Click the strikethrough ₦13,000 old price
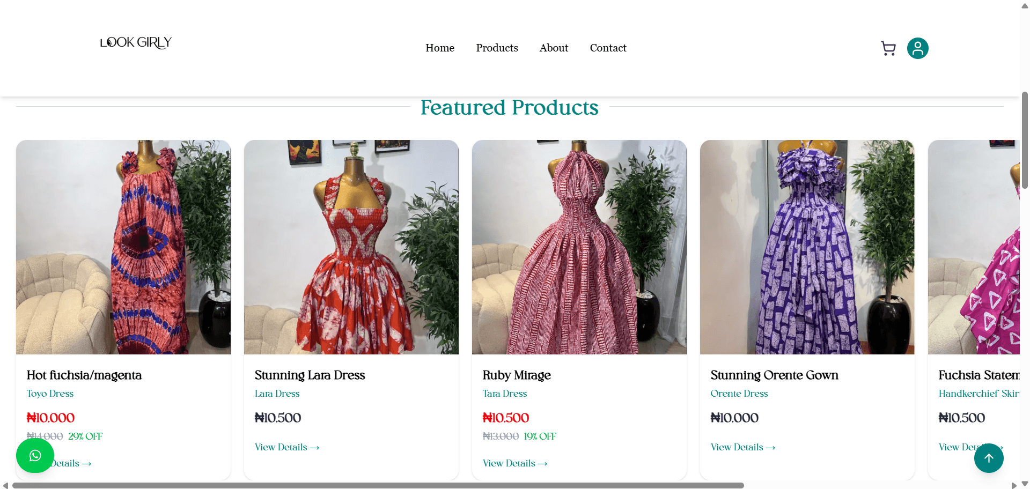 point(501,436)
